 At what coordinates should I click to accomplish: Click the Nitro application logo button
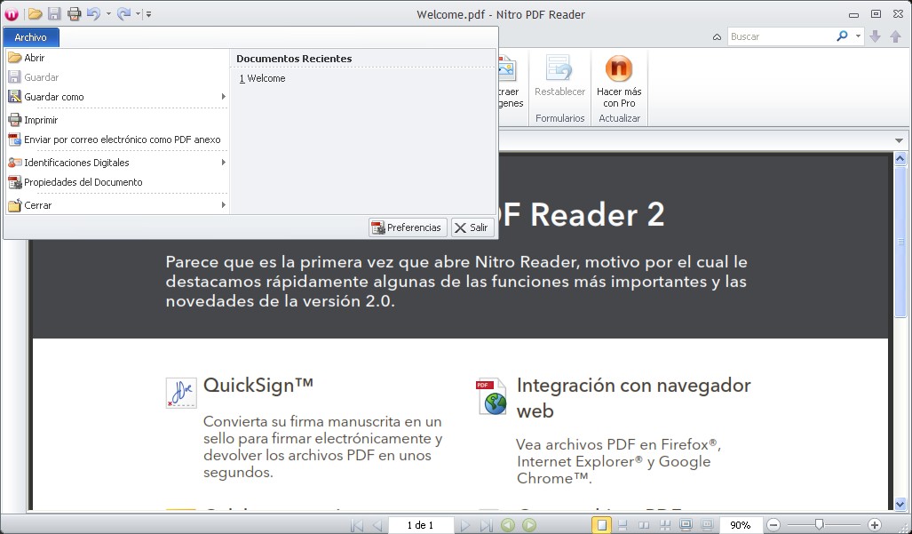click(x=11, y=14)
